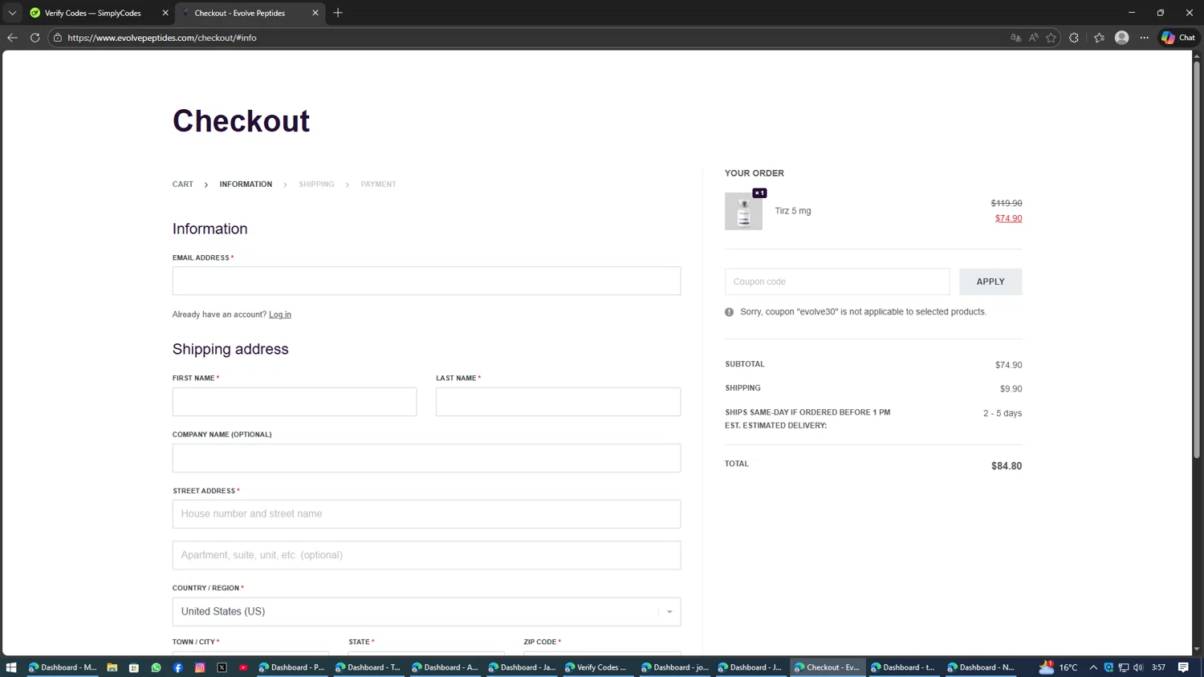Open the Windows Start menu

(11, 667)
